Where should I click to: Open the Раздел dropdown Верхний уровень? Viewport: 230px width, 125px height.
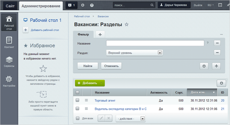coord(134,53)
